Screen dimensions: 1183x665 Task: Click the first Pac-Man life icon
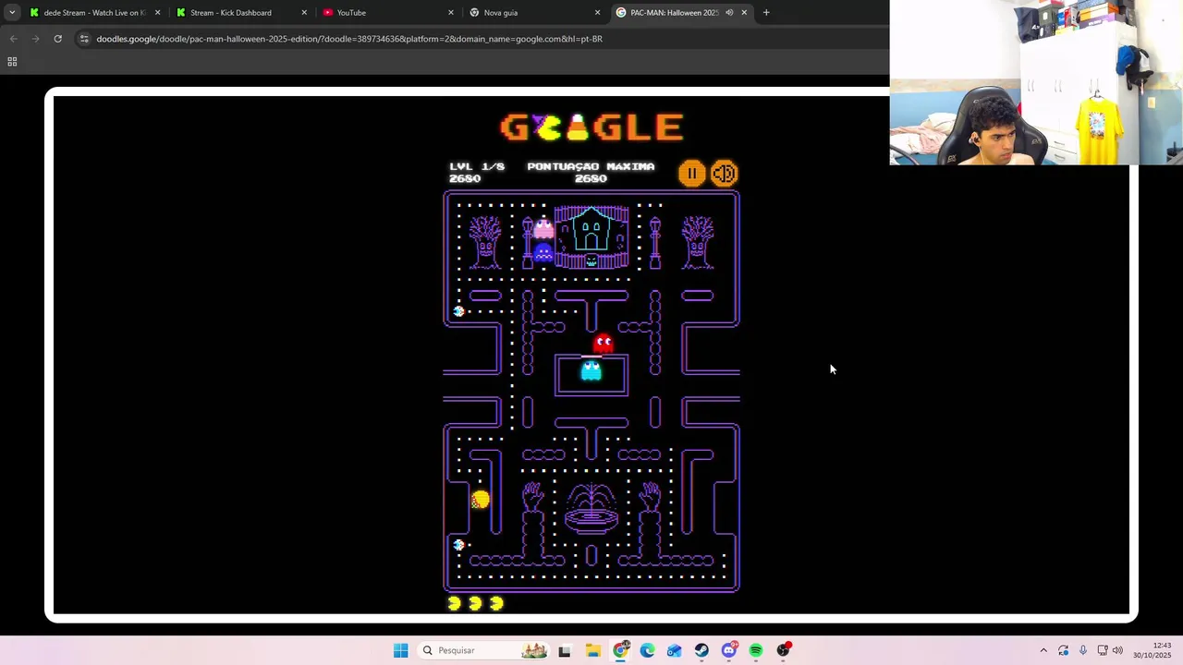[455, 603]
